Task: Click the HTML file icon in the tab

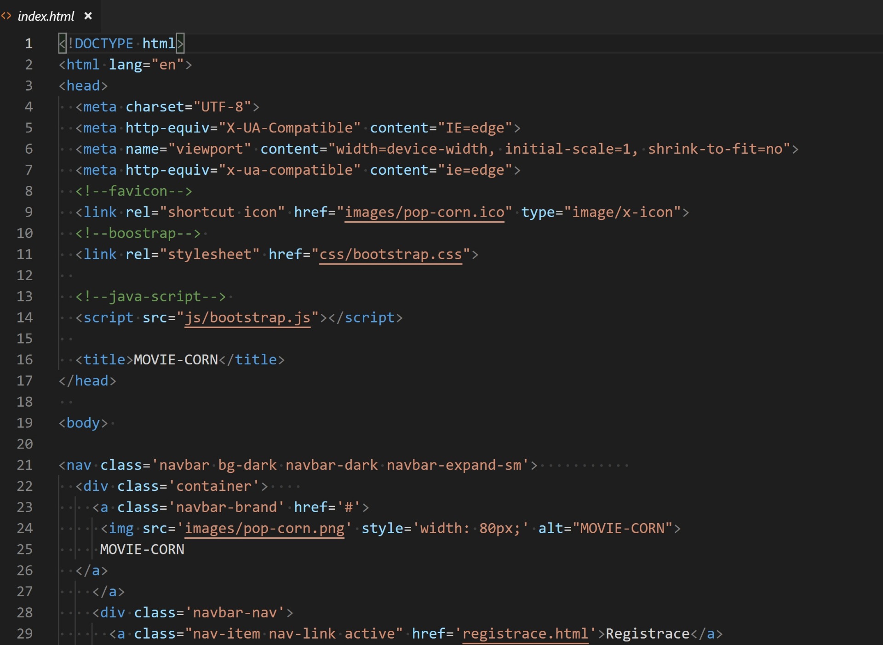Action: tap(6, 16)
